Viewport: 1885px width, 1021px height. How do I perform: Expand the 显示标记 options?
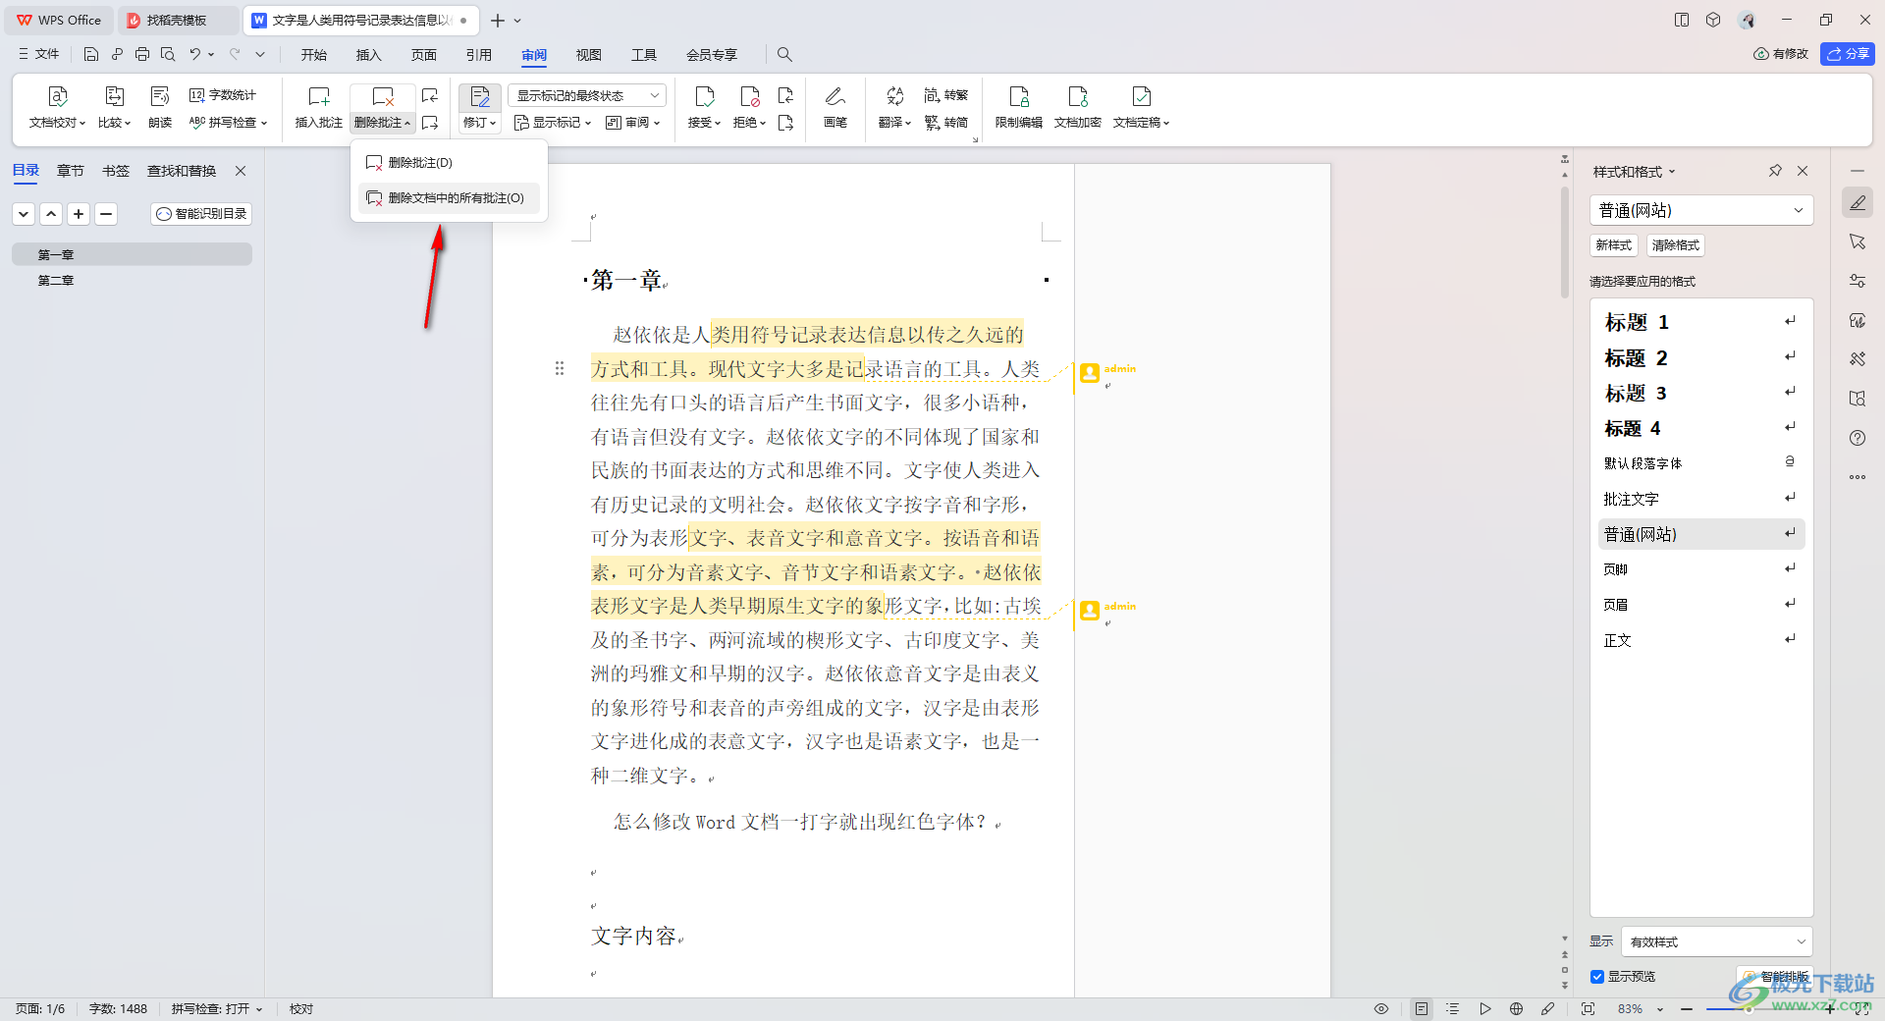(x=553, y=123)
